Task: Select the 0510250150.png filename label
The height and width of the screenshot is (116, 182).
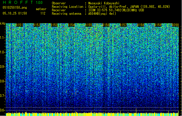Action: 11,8
